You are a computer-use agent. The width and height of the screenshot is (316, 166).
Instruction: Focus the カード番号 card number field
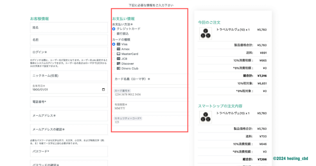[x=150, y=94]
